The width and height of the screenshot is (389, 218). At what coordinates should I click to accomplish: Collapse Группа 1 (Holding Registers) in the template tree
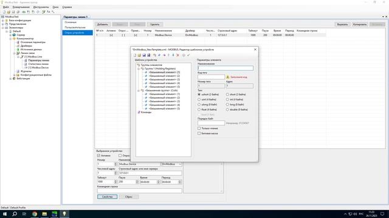point(139,68)
